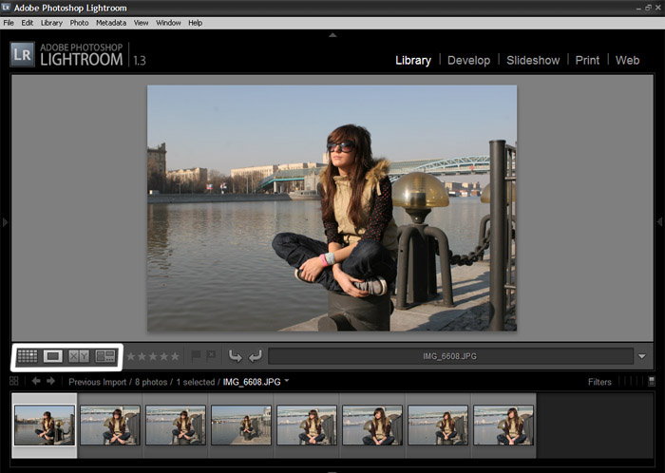
Task: Select the Library module tab
Action: click(413, 60)
